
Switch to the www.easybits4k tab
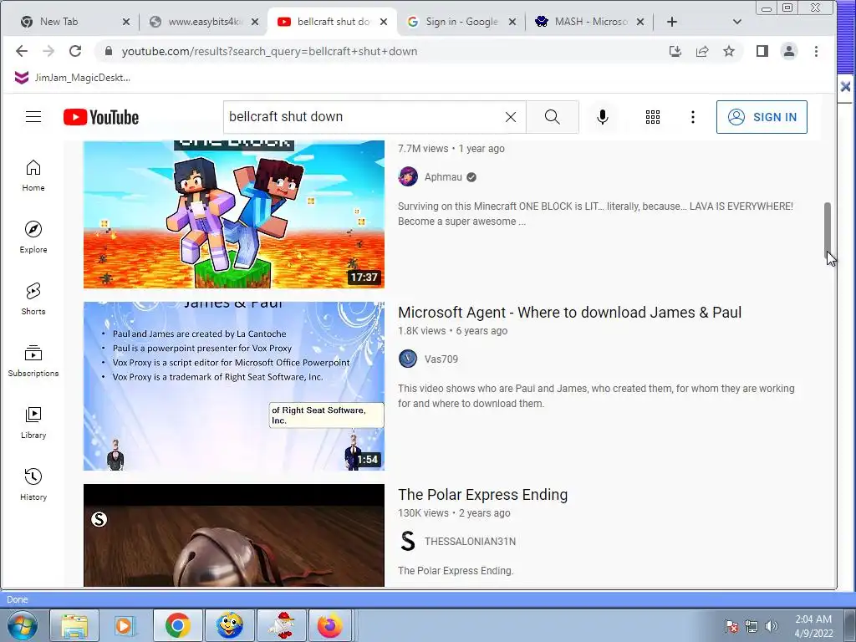tap(203, 22)
